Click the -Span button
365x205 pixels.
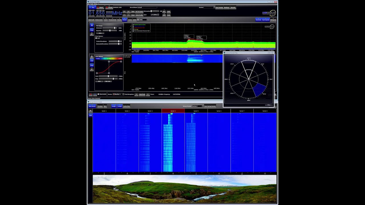tap(133, 11)
